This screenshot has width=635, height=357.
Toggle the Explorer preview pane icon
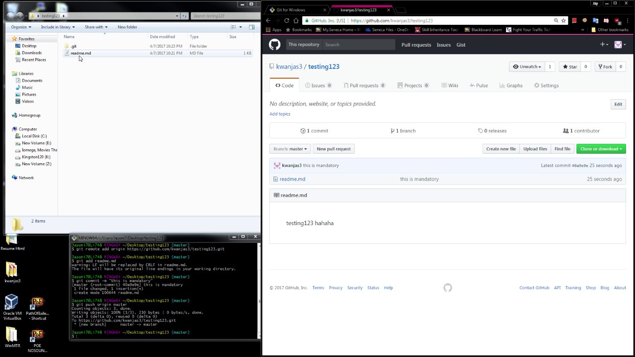pos(252,27)
